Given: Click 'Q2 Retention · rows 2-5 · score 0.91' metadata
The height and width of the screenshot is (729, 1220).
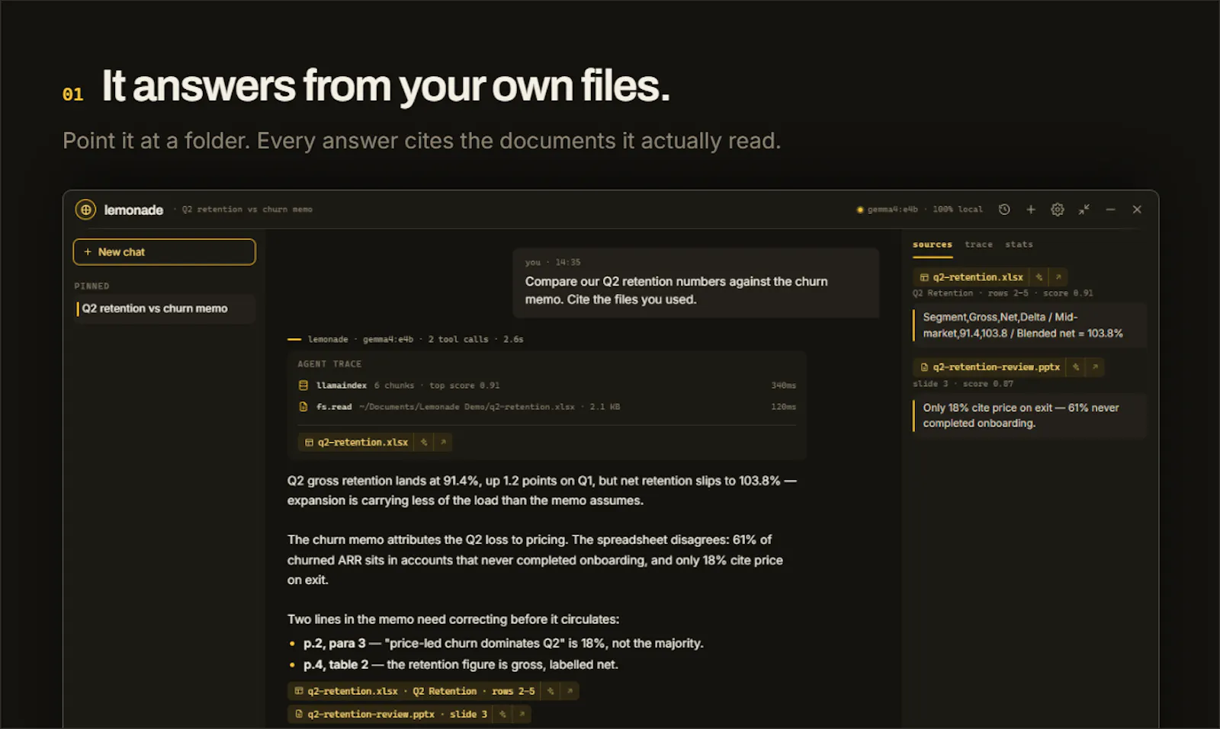Looking at the screenshot, I should 1003,293.
